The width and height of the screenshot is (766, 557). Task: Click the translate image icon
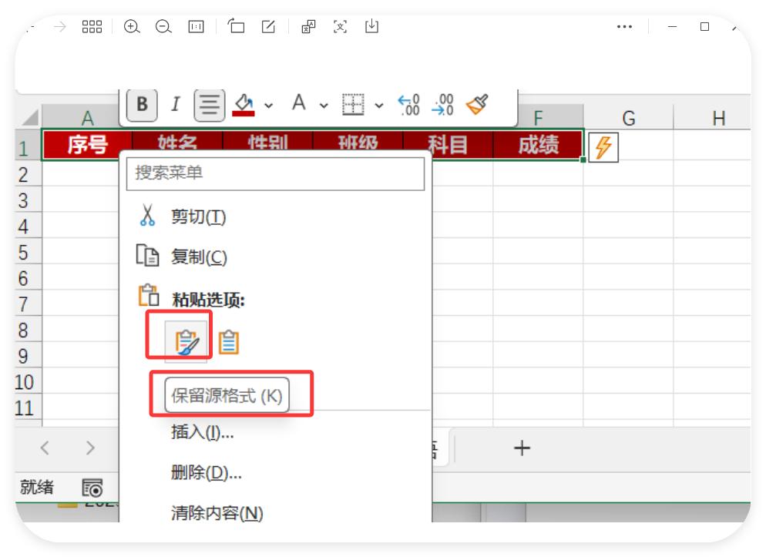click(308, 26)
